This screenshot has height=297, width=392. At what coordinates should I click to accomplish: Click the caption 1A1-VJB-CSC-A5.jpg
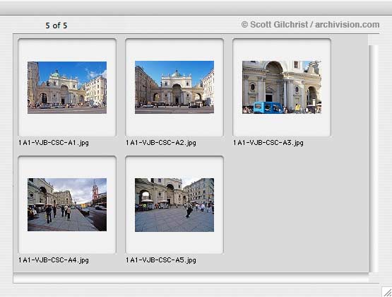(161, 260)
